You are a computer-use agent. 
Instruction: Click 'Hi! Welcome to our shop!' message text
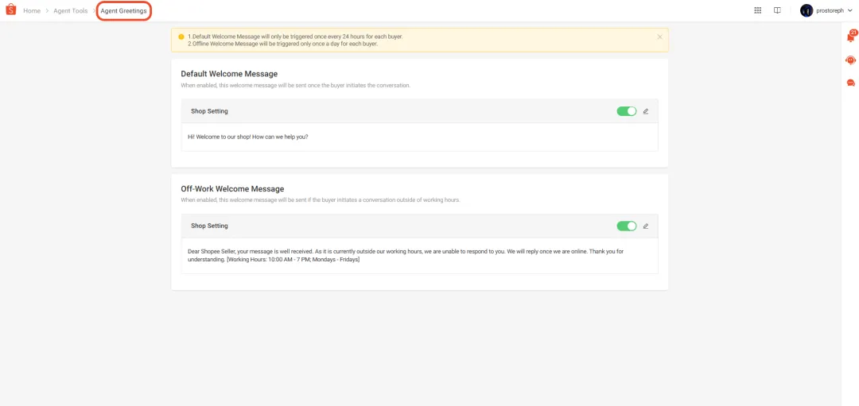pos(247,137)
